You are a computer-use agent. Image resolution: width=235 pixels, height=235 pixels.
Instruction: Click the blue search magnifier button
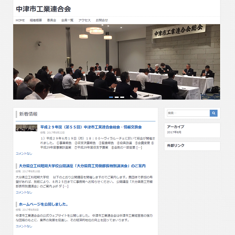213,113
